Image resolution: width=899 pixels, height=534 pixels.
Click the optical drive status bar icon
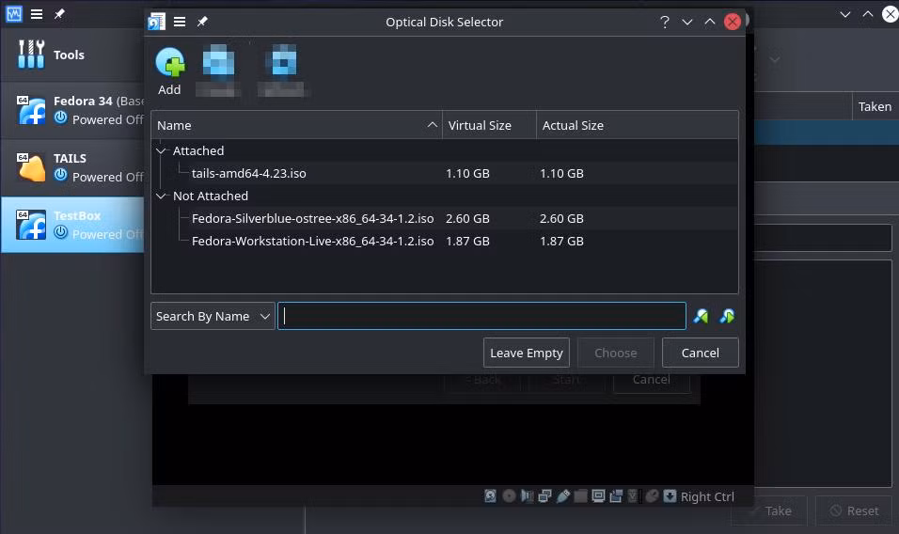pos(509,495)
